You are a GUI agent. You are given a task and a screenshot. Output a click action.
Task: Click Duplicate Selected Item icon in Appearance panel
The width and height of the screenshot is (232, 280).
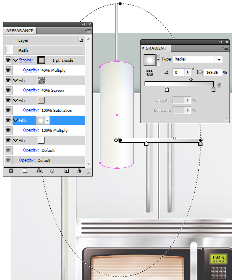click(x=67, y=171)
